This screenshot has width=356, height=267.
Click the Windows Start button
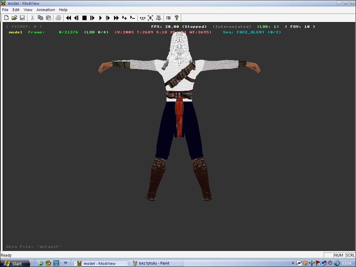(x=13, y=263)
